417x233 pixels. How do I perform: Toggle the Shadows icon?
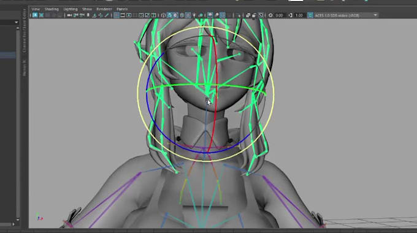click(x=201, y=15)
